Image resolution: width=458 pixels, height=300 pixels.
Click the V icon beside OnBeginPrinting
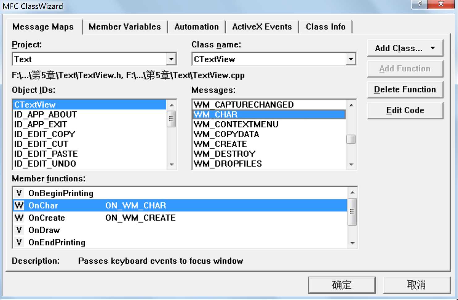(19, 193)
